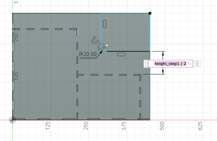Click the 500 axis ruler label
This screenshot has height=141, width=217.
[x=162, y=126]
